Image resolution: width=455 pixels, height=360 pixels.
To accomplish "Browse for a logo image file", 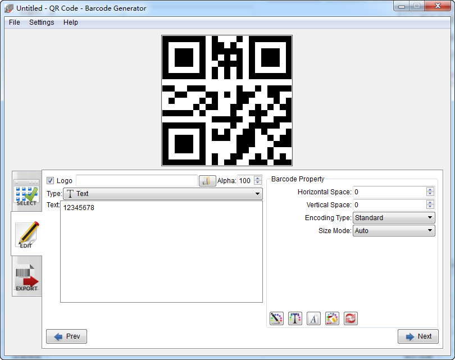I will click(207, 180).
